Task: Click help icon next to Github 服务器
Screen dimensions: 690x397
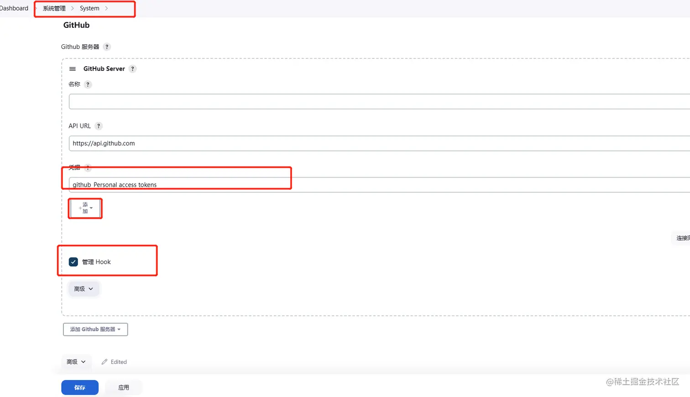Action: click(x=107, y=47)
